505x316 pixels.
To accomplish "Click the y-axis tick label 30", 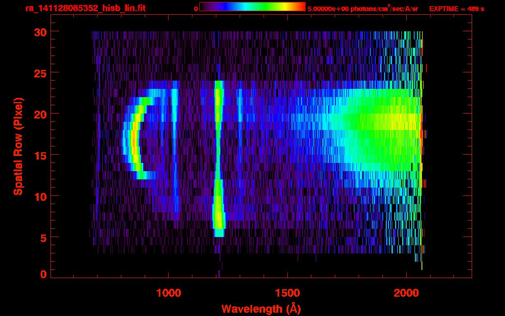I will pos(39,32).
